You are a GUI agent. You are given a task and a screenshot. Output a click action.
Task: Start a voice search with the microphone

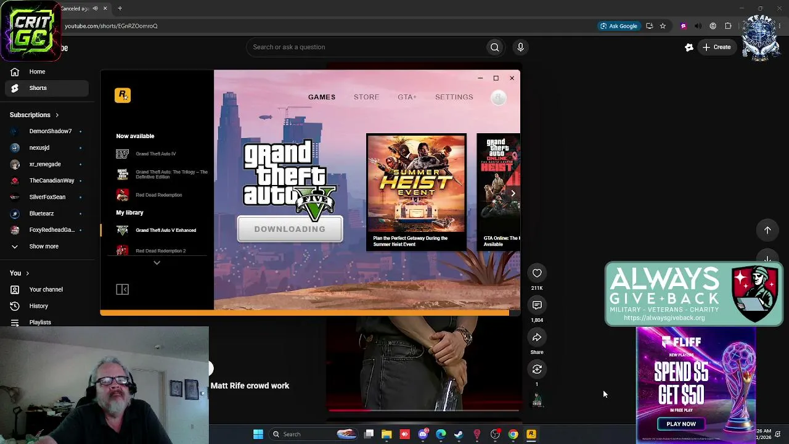coord(521,47)
